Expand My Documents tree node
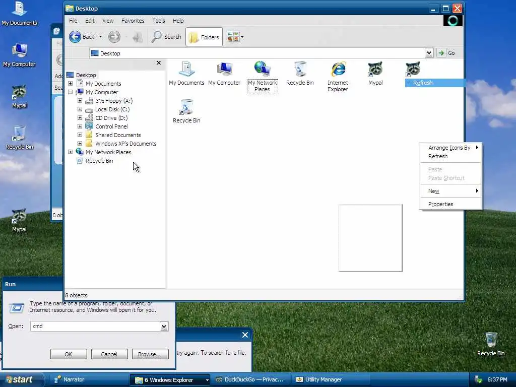The height and width of the screenshot is (387, 516). [70, 84]
